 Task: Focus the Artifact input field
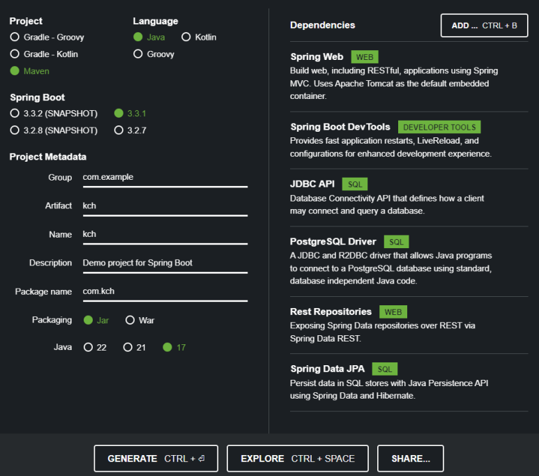tap(165, 206)
